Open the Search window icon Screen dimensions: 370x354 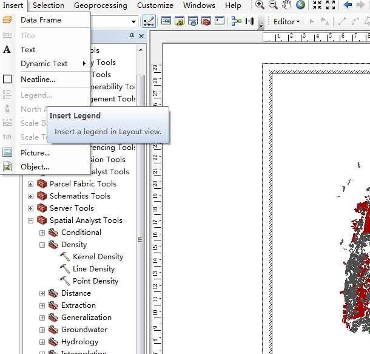(x=193, y=21)
